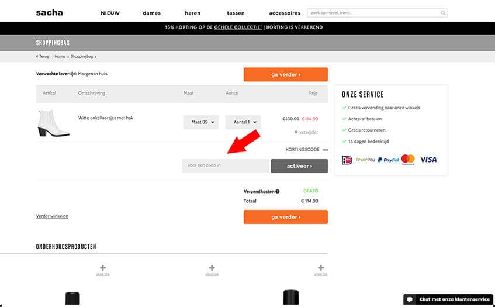Open the dames menu
Viewport: 495px width, 307px height.
pos(151,13)
